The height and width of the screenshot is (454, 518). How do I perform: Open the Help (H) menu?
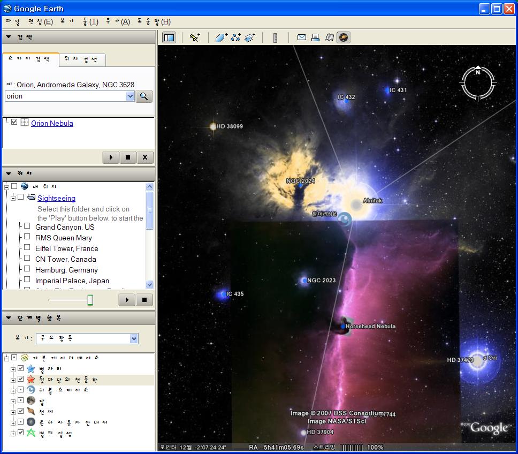pyautogui.click(x=154, y=22)
